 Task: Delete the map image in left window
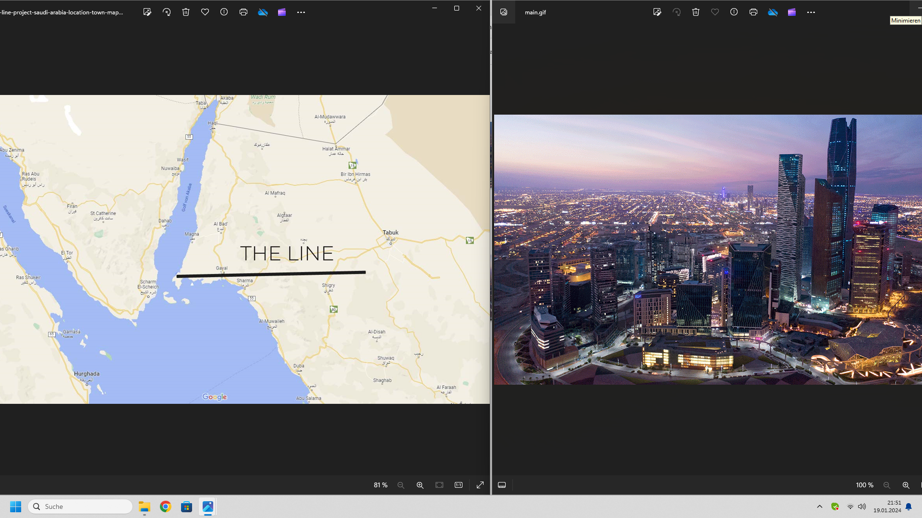[x=186, y=12]
